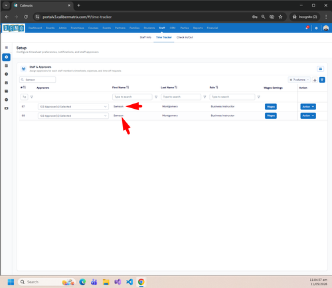The height and width of the screenshot is (288, 332).
Task: Click filter funnel next to Last Name search
Action: click(205, 97)
